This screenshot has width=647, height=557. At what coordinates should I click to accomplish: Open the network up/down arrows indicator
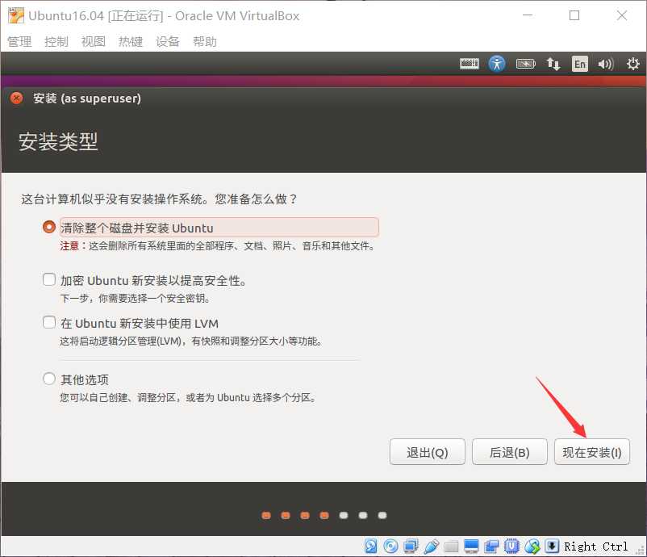coord(553,64)
